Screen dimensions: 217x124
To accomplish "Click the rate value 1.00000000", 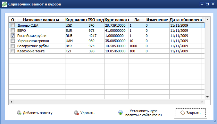I will pyautogui.click(x=114, y=36).
